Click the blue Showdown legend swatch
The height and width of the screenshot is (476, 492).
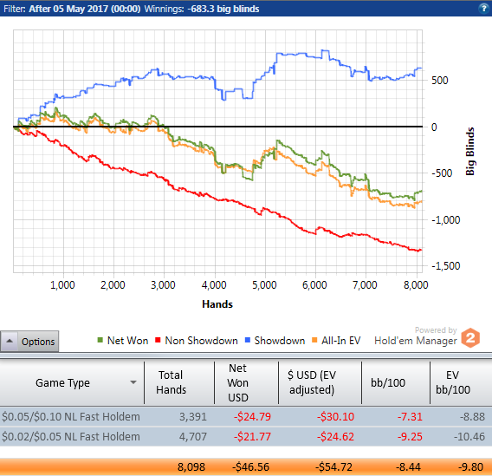coord(248,340)
